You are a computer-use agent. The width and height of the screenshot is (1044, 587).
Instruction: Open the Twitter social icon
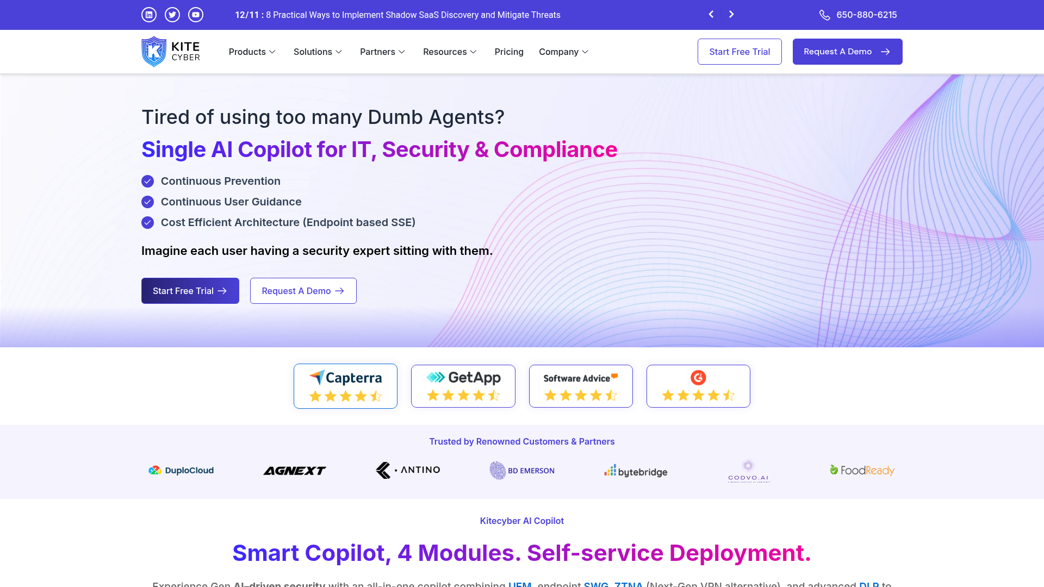click(172, 15)
